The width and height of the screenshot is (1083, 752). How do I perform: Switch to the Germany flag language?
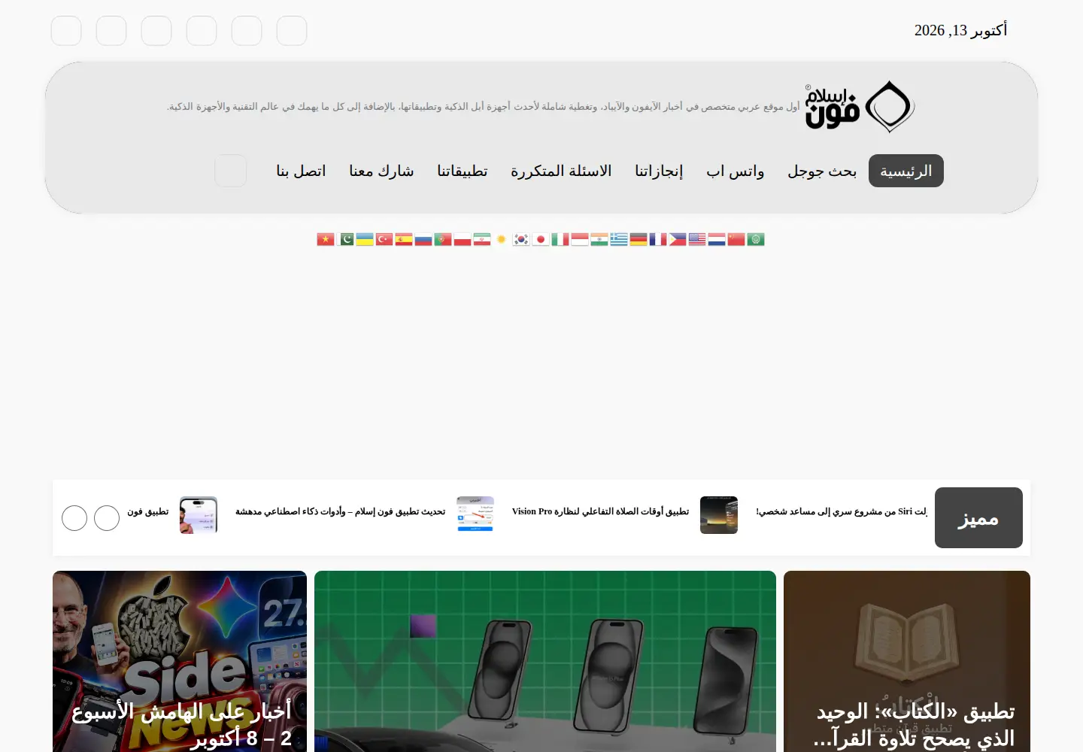tap(639, 239)
